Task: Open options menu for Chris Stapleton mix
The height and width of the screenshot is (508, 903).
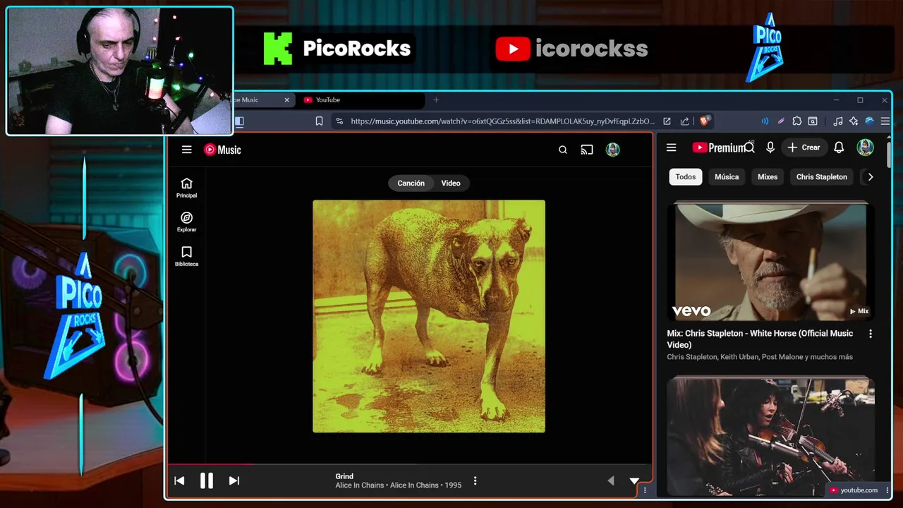Action: (x=870, y=334)
